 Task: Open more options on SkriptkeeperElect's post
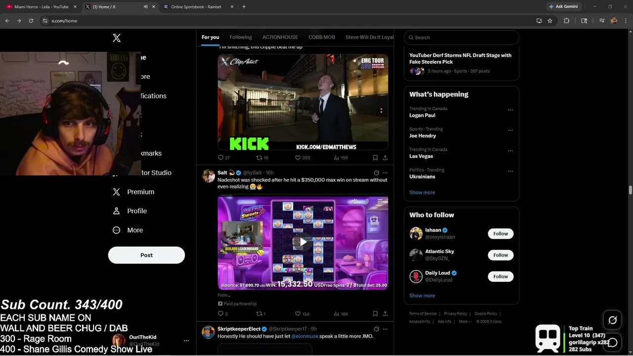click(385, 329)
